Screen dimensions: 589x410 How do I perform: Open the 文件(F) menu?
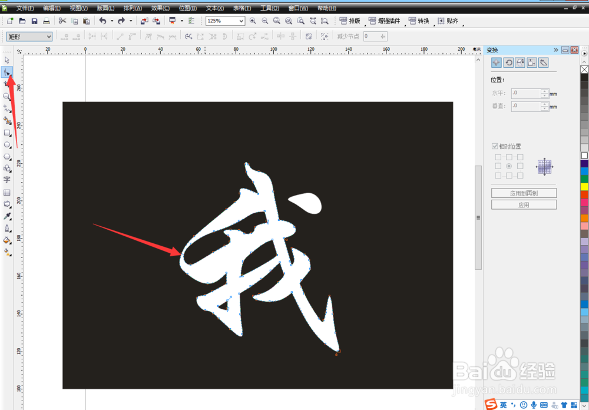[25, 8]
